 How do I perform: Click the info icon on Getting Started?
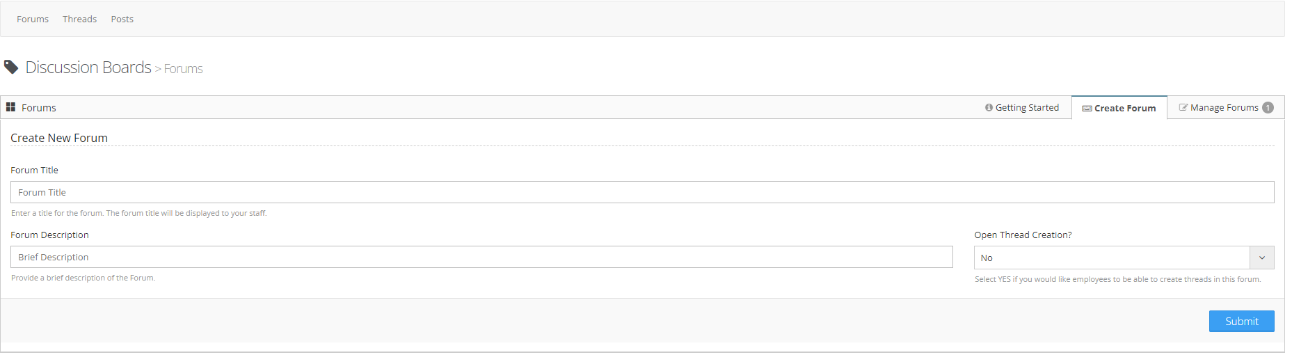click(989, 107)
